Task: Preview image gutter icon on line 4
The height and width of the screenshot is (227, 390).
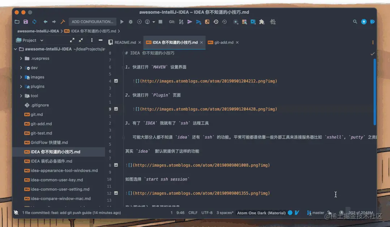Action: 116,81
